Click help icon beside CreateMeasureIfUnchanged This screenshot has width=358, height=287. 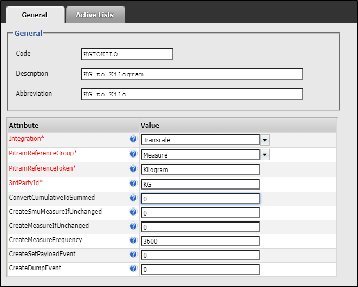[x=133, y=226]
